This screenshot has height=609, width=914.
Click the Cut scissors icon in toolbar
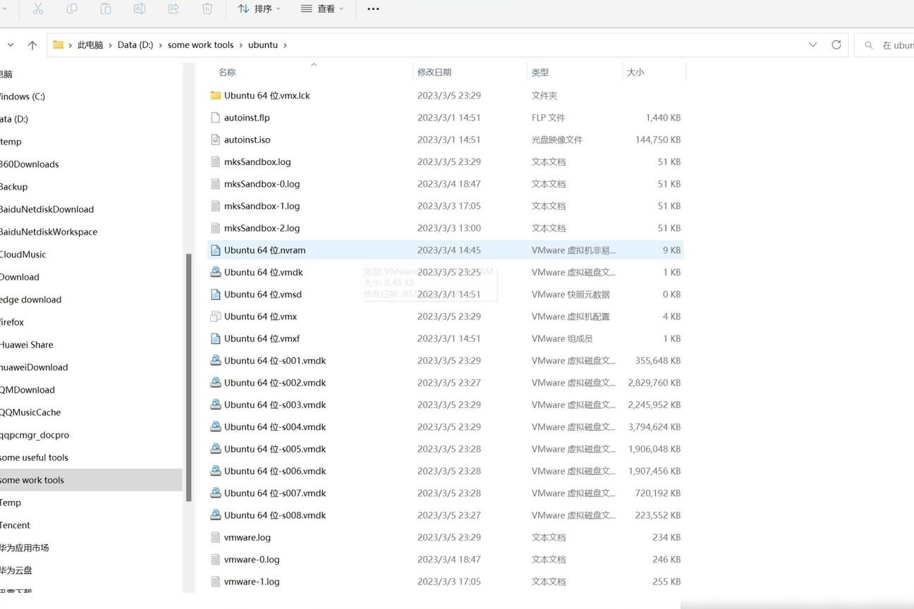38,8
